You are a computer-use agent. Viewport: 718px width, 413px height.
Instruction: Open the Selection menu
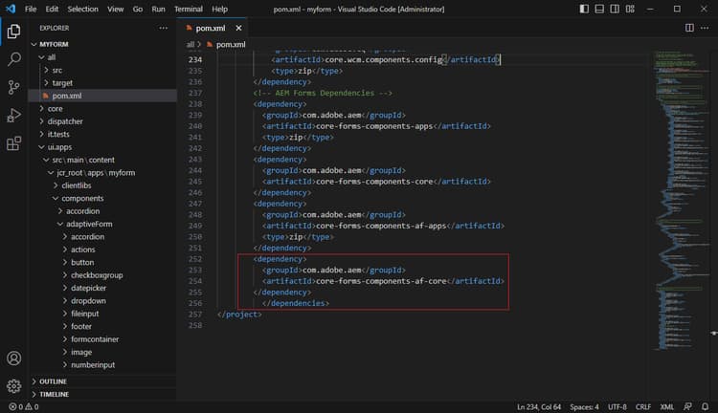pyautogui.click(x=82, y=9)
